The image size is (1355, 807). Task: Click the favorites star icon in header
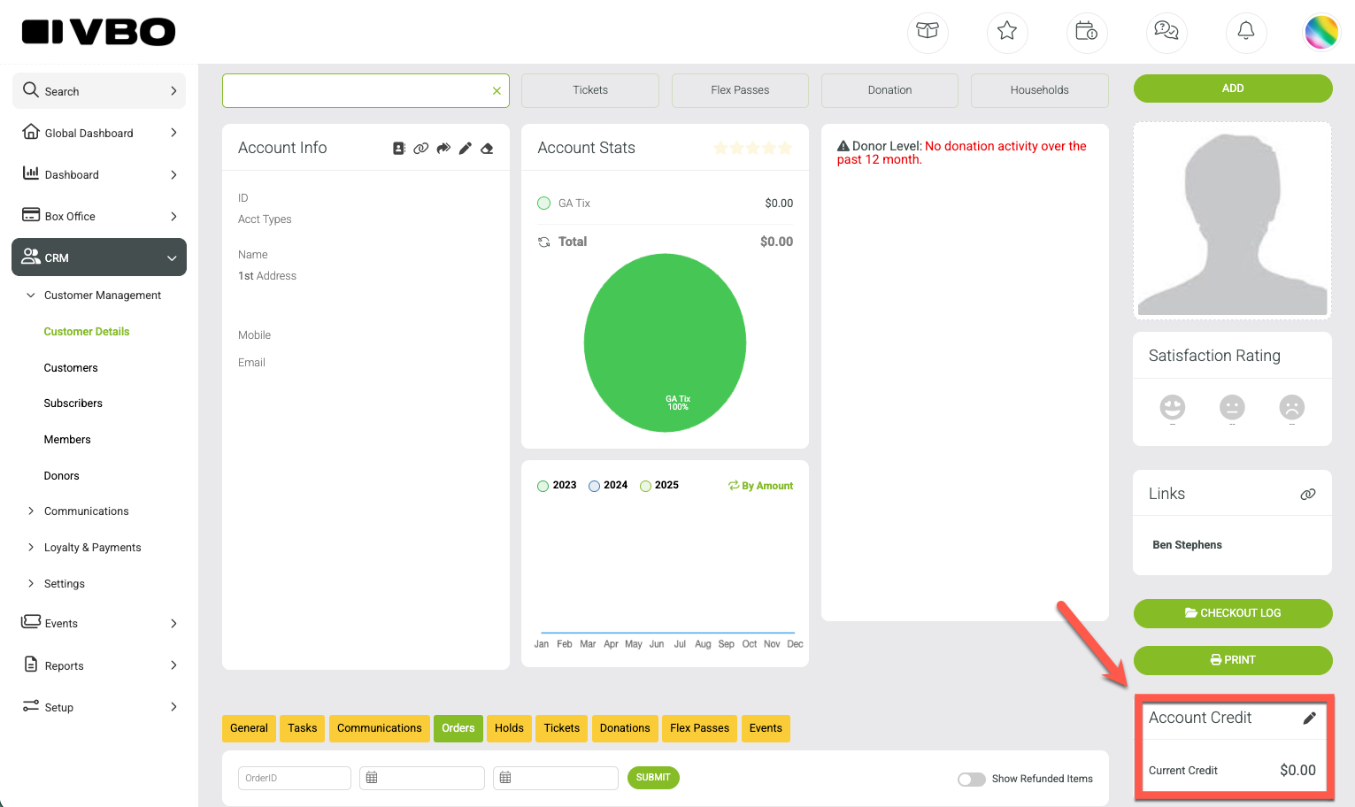point(1007,31)
